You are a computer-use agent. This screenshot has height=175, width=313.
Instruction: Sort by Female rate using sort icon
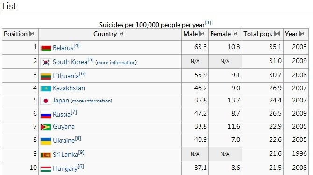(235, 34)
